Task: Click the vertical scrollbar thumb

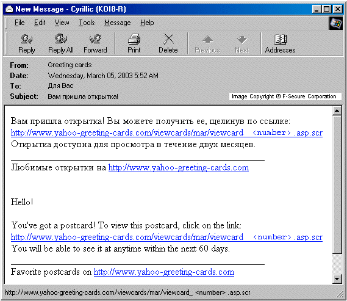Action: click(x=337, y=184)
